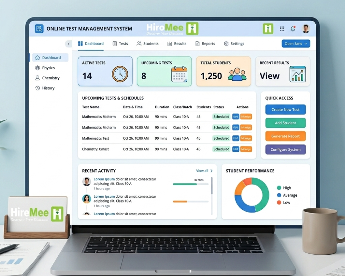Click the Student Performance donut chart
345x276 pixels.
pyautogui.click(x=252, y=195)
